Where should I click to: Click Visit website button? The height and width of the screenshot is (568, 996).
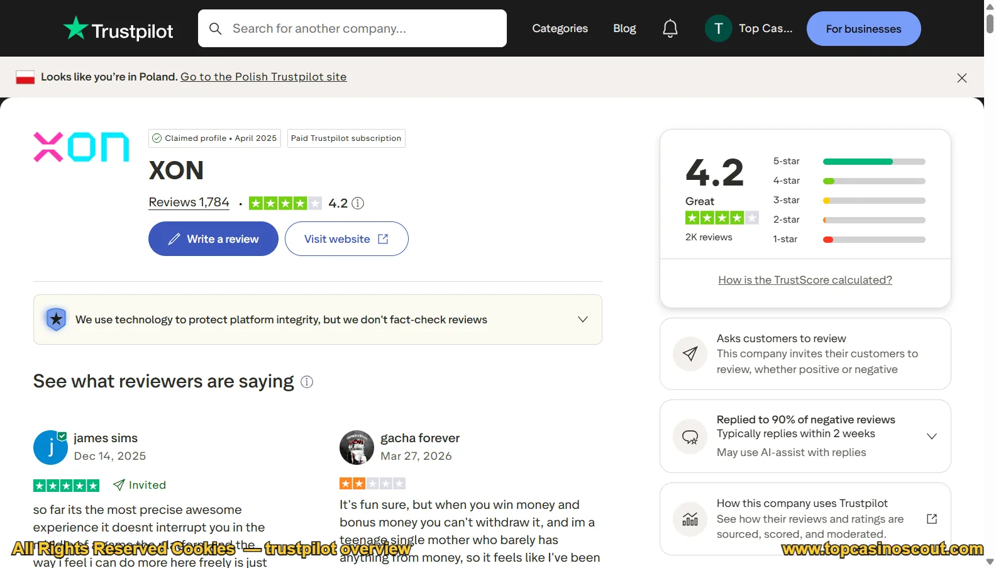346,239
